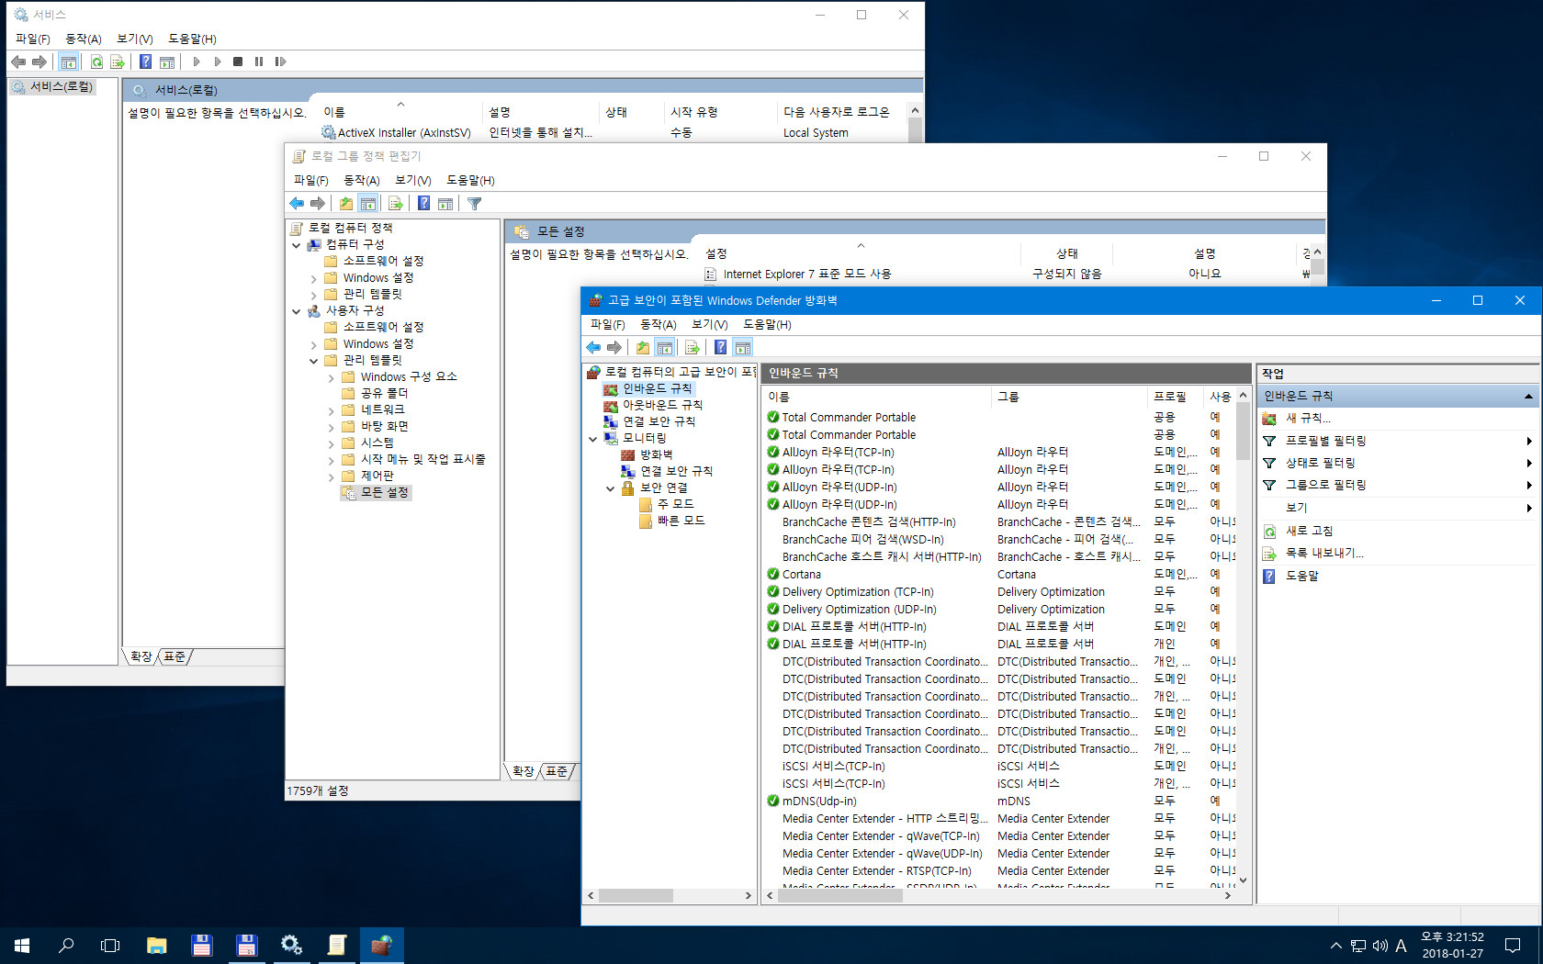Open 도움말(H) menu in firewall window

coord(767,324)
